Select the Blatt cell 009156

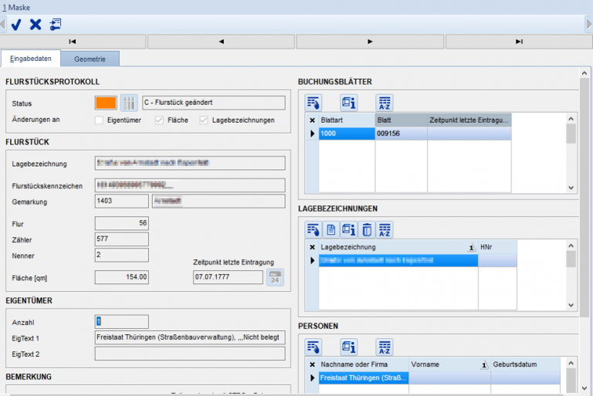402,134
